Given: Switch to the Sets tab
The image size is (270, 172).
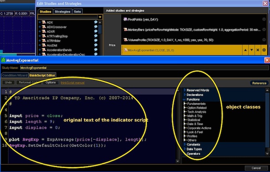Looking at the screenshot, I should pos(77,11).
